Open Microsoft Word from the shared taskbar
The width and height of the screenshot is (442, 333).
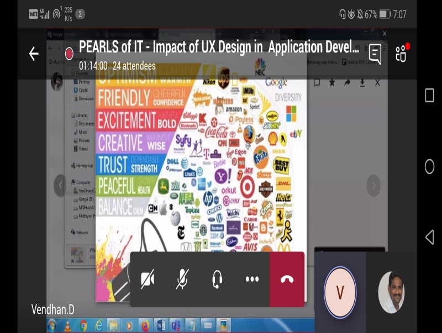click(x=161, y=326)
